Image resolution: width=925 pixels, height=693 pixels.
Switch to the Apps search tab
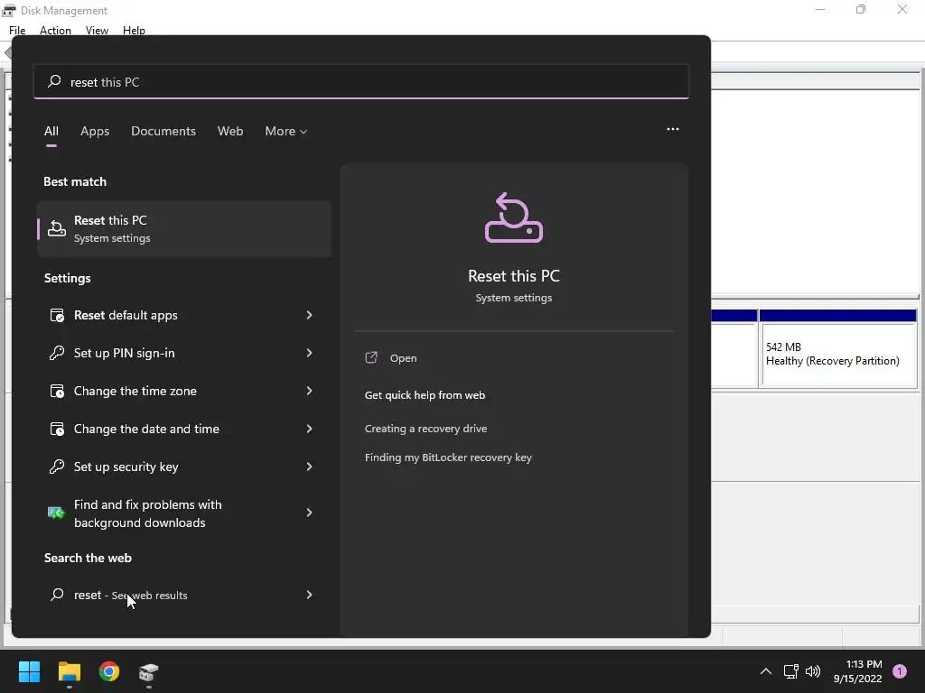pyautogui.click(x=95, y=131)
